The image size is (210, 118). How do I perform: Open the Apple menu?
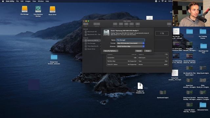tap(3, 1)
